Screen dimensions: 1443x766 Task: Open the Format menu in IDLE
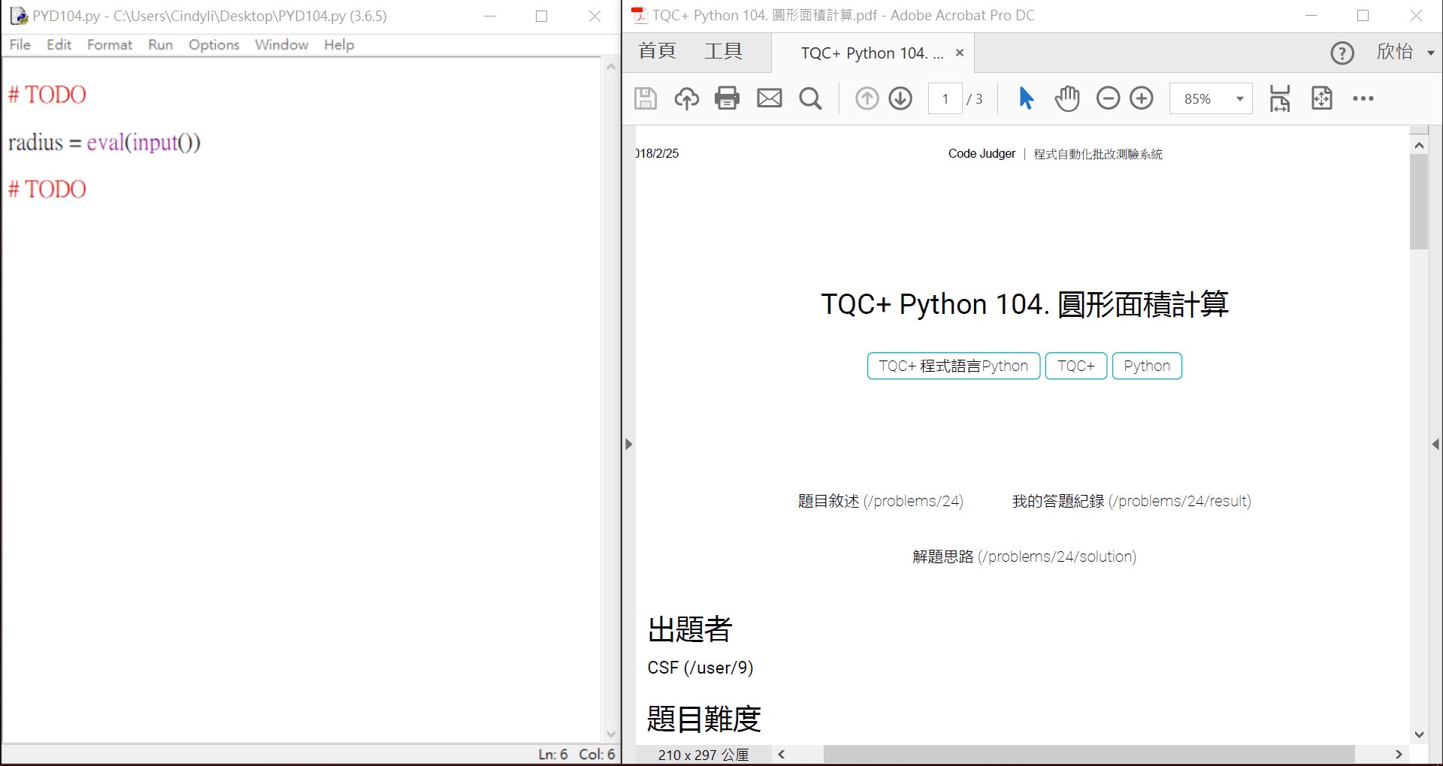[110, 44]
